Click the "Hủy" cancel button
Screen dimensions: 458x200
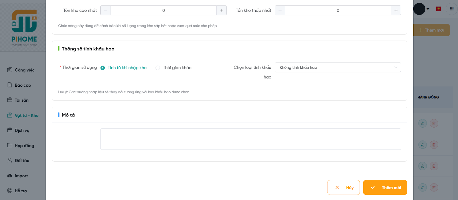(343, 187)
